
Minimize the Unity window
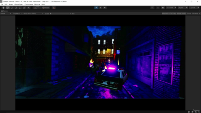click(185, 2)
